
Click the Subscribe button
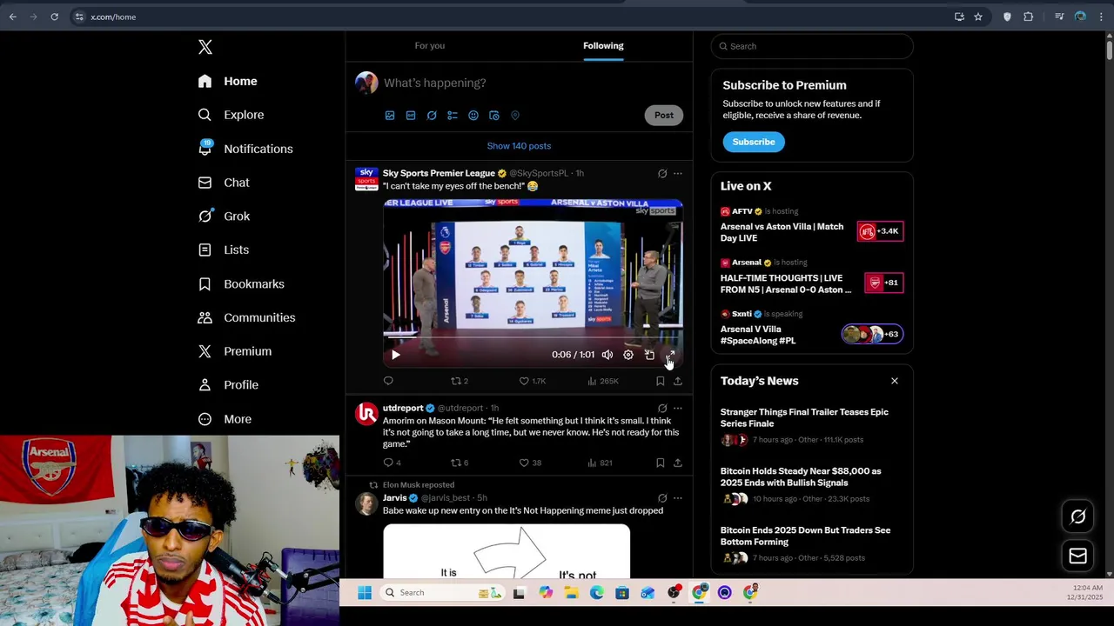pos(754,142)
